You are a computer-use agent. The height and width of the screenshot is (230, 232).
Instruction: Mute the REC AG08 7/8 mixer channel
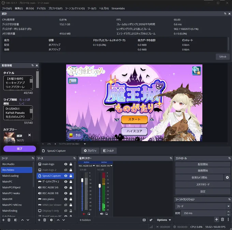coord(102,214)
